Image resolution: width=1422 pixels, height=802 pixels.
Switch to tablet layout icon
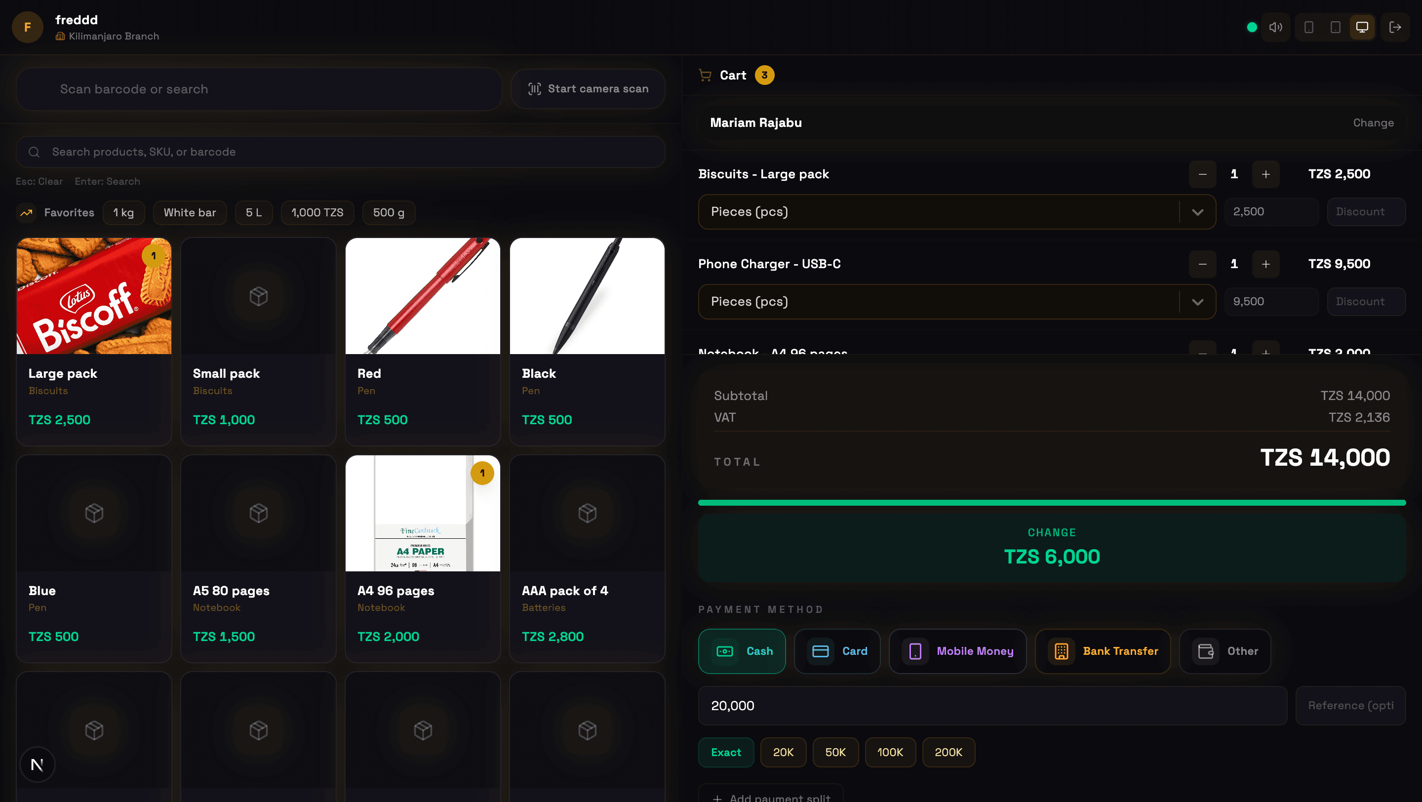[x=1335, y=27]
